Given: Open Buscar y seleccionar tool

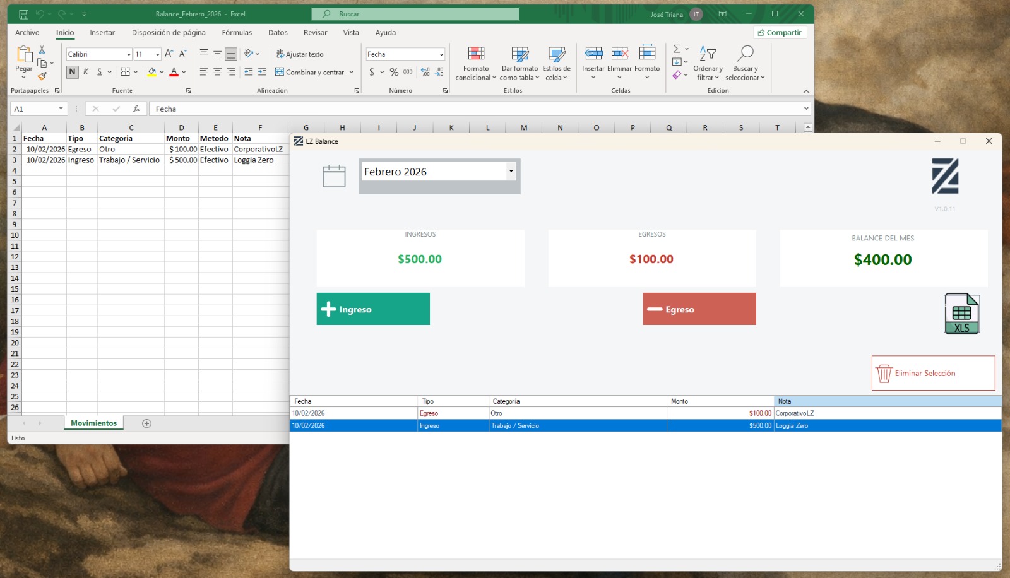Looking at the screenshot, I should (746, 62).
